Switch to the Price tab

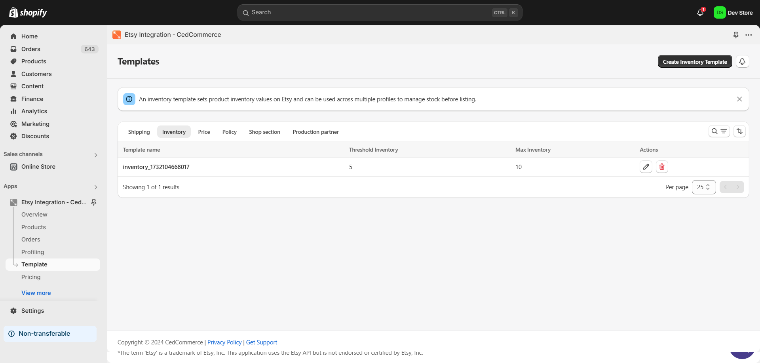coord(204,132)
